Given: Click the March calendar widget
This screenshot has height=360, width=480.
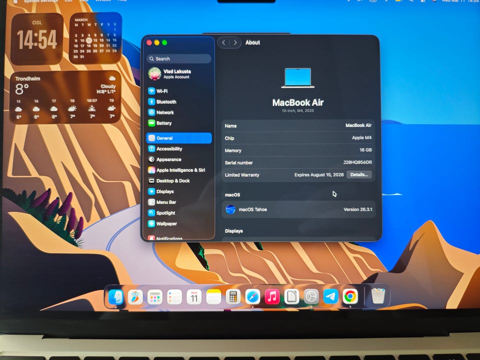Looking at the screenshot, I should point(95,38).
